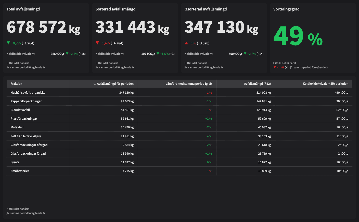The height and width of the screenshot is (222, 359).
Task: Open the Total avfallsmängd card title
Action: 23,9
